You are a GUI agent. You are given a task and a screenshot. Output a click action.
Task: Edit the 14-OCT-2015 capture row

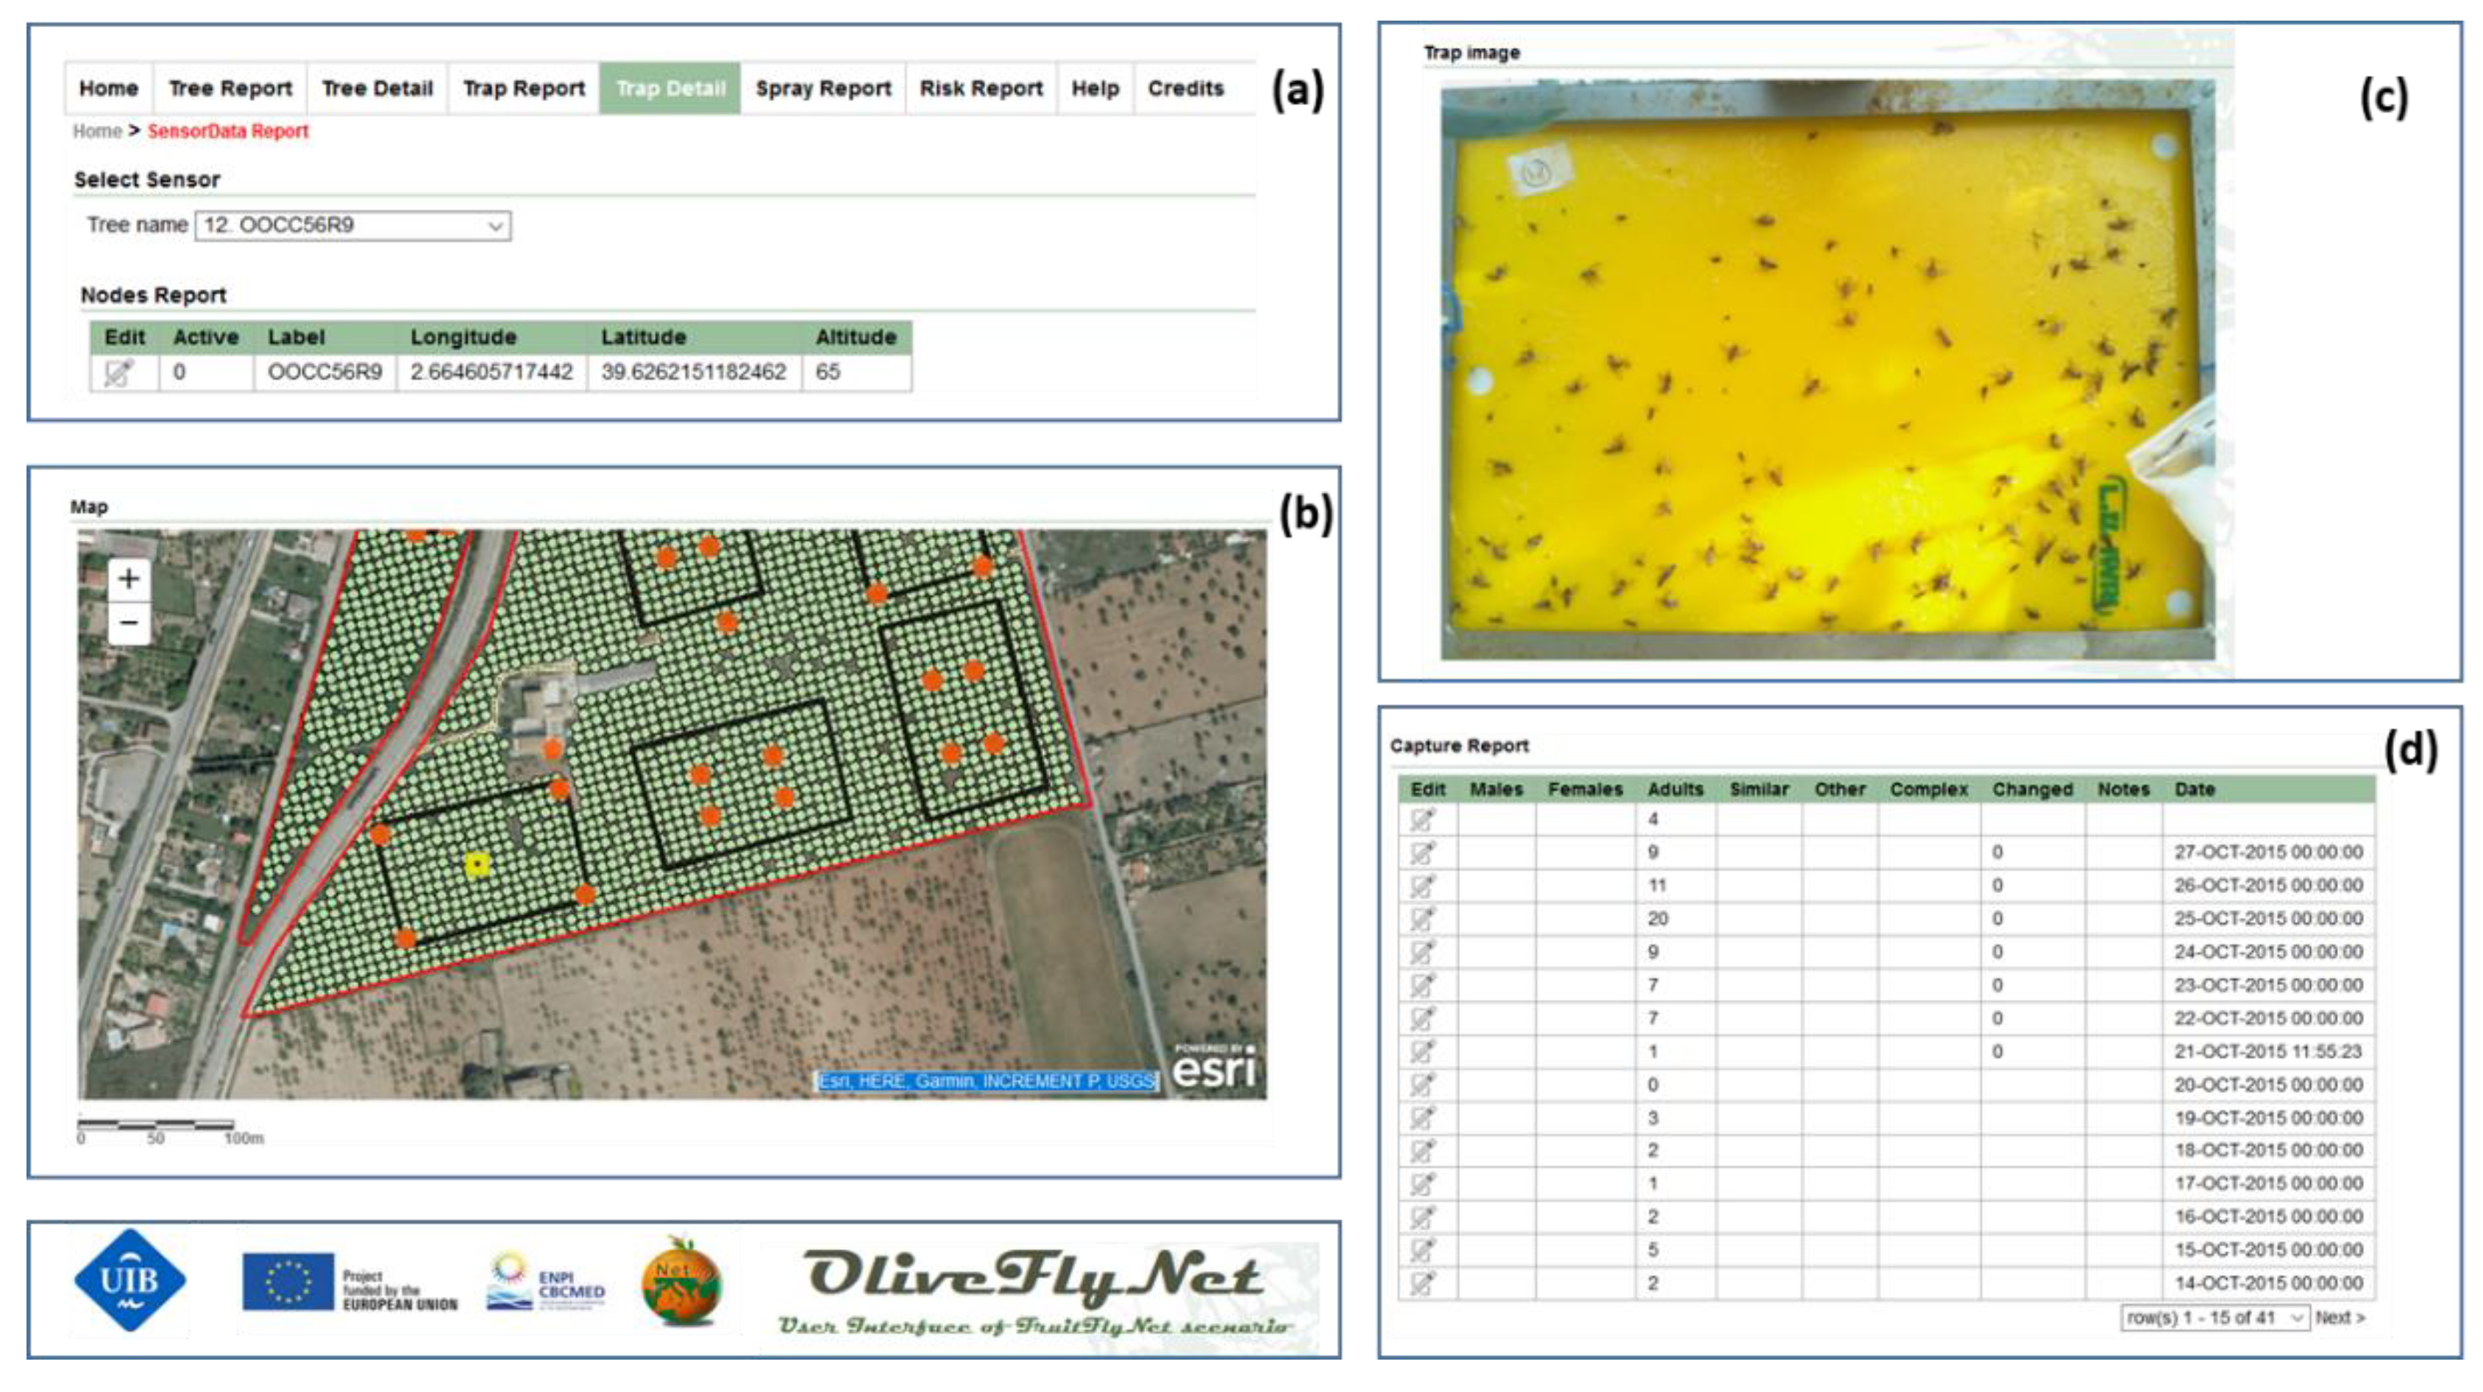pos(1422,1284)
